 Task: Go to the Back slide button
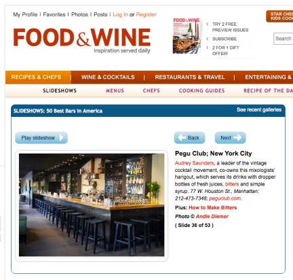click(189, 138)
